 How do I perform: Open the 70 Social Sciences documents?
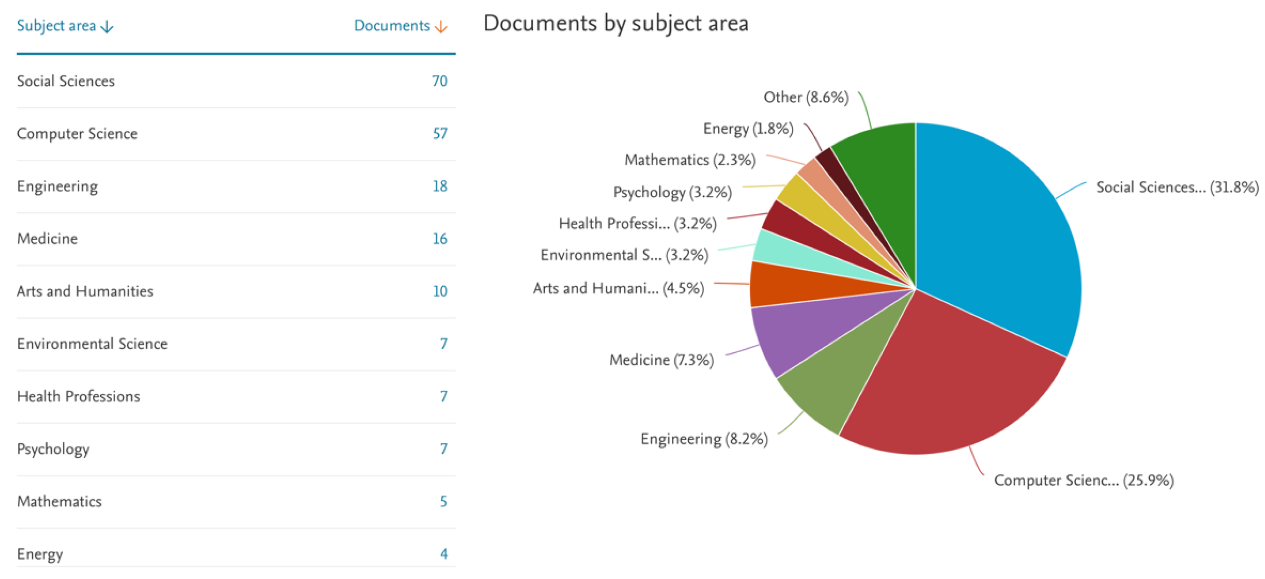439,81
